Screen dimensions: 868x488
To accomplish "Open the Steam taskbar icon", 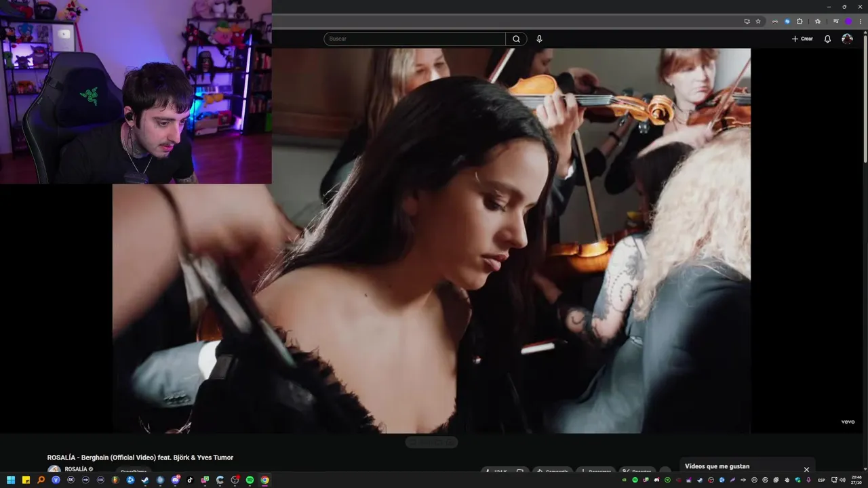I will point(145,480).
